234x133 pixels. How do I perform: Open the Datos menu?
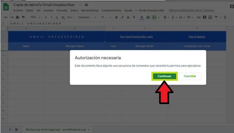click(74, 10)
